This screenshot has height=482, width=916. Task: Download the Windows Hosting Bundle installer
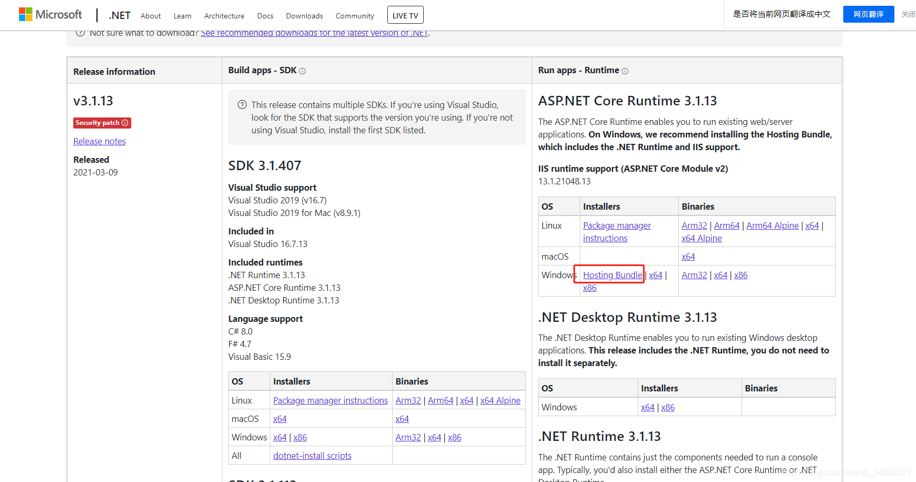tap(612, 275)
